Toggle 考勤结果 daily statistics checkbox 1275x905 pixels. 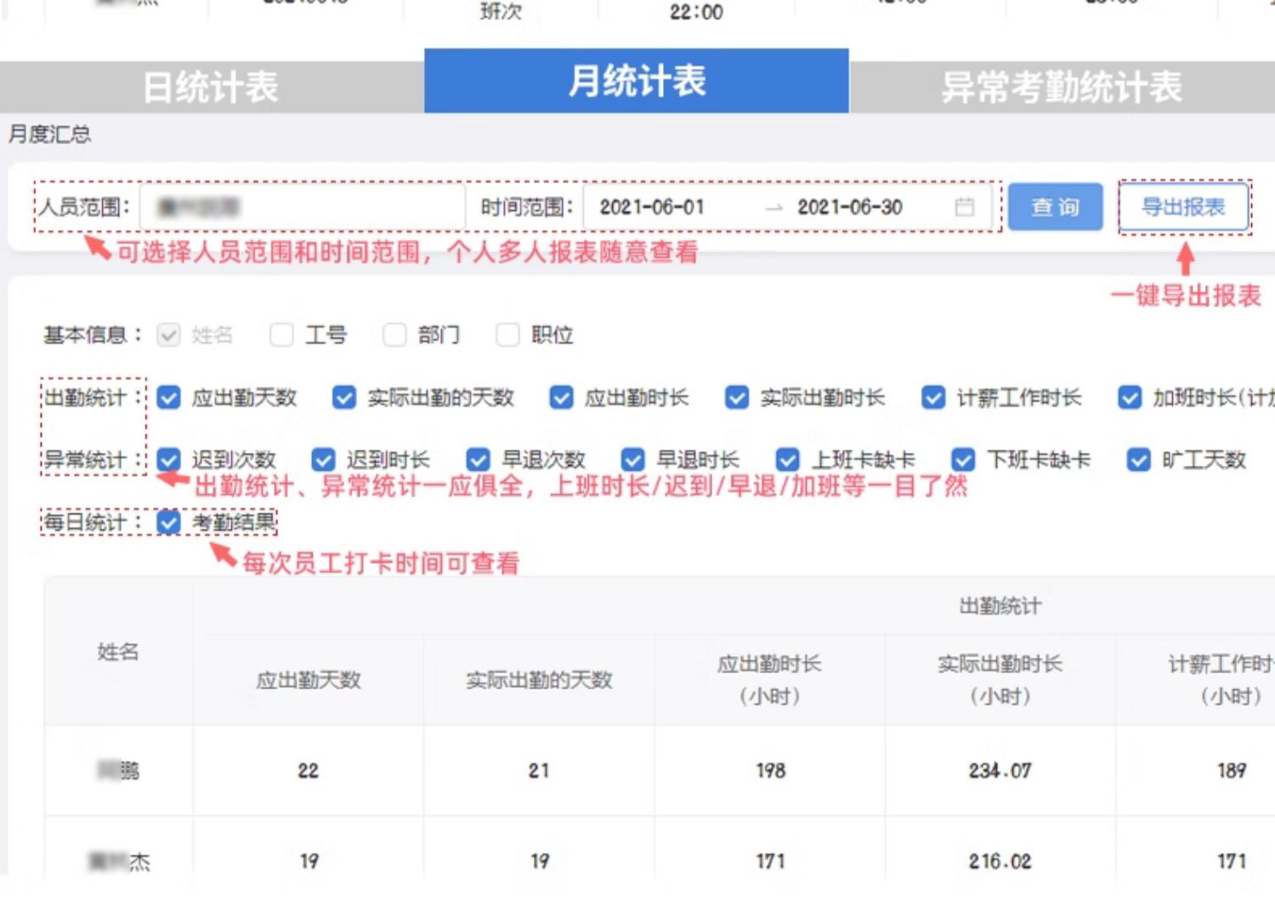coord(169,523)
